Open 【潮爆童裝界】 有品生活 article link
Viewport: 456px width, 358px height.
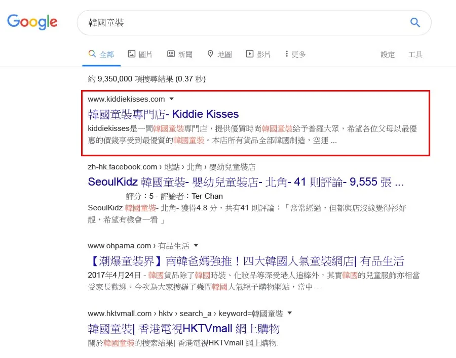246,261
